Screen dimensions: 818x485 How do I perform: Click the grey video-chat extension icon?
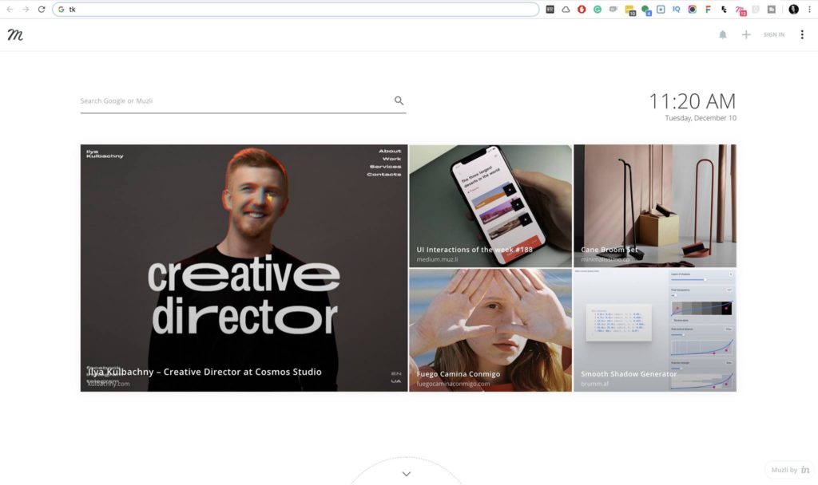tap(613, 10)
